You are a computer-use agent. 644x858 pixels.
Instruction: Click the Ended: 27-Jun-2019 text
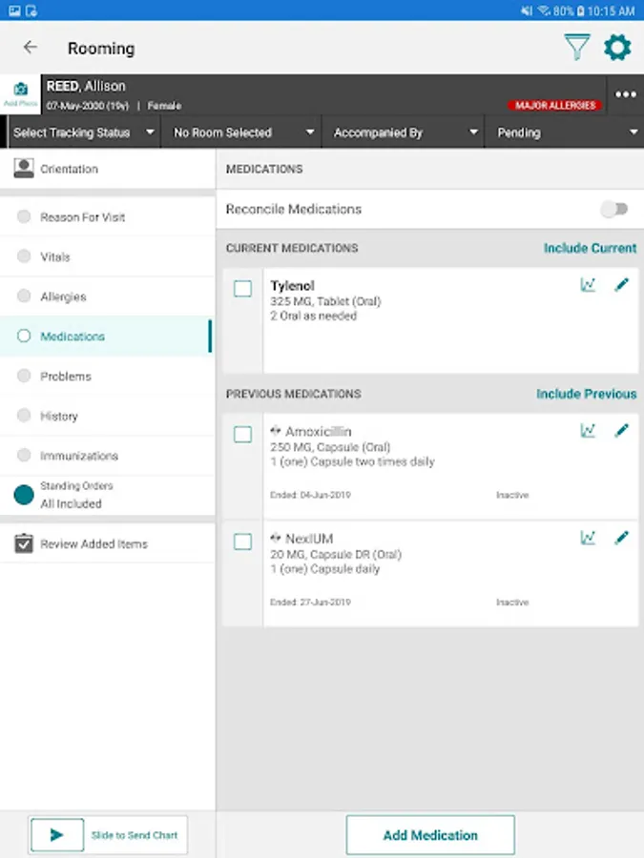click(310, 602)
